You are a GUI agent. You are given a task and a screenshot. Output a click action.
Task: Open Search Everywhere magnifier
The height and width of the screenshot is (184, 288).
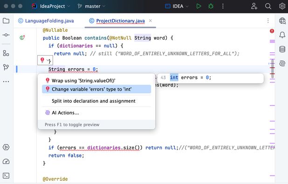click(268, 6)
